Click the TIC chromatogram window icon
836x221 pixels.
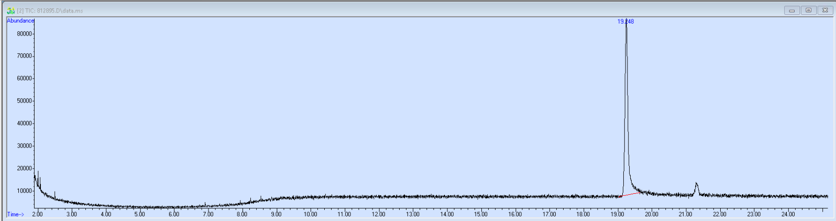tap(10, 10)
